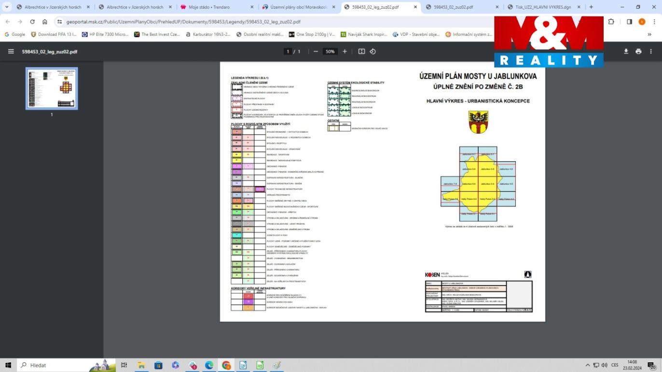Zoom in on the PDF document

point(345,52)
